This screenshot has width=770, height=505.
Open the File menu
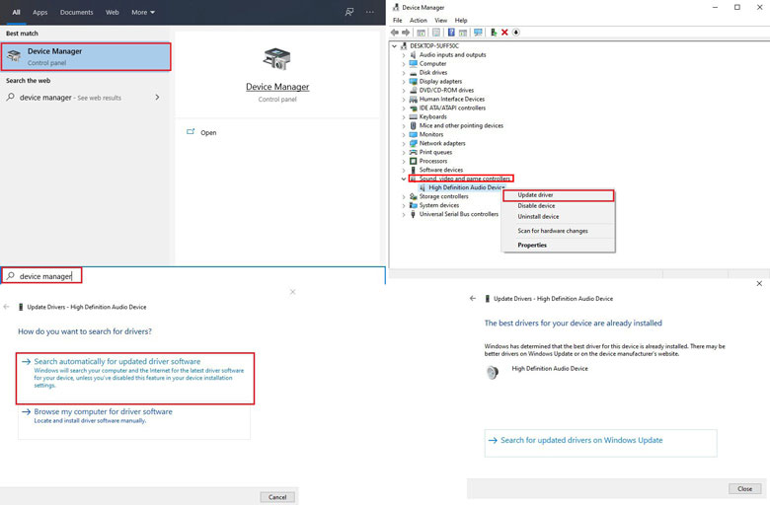click(x=397, y=20)
